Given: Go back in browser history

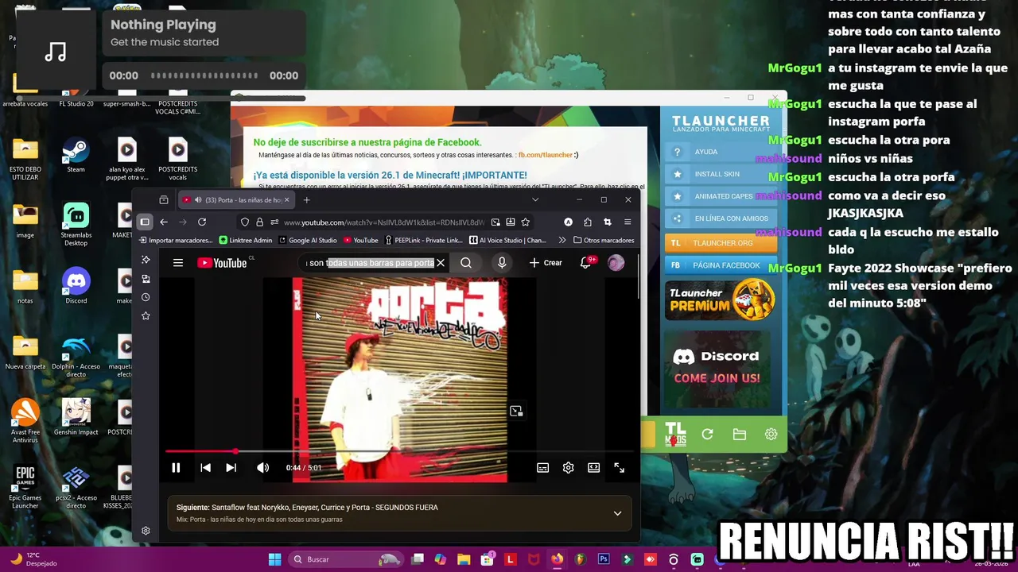Looking at the screenshot, I should (164, 222).
